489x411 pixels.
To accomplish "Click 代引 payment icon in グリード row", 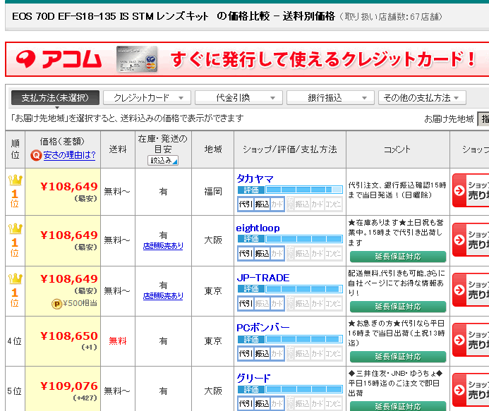I will [246, 403].
